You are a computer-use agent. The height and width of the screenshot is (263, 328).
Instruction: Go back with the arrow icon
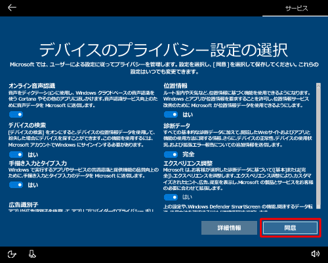click(12, 8)
